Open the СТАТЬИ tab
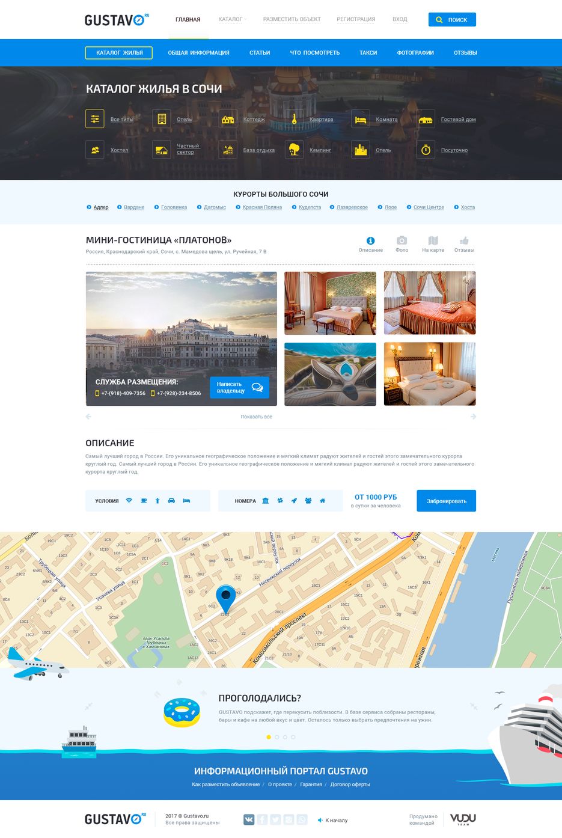Viewport: 562px width, 838px height. point(260,53)
